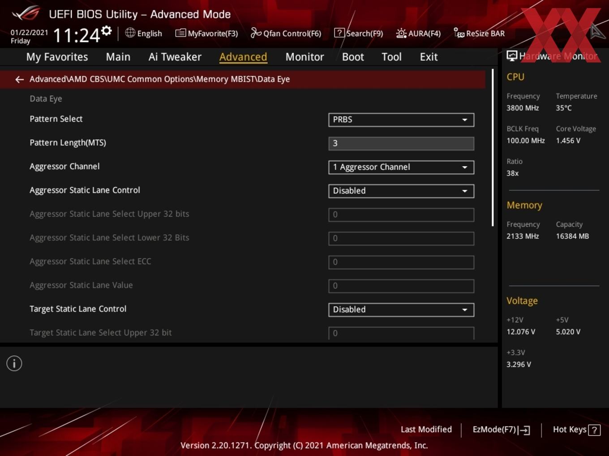Click the Hot Keys question mark icon

(594, 430)
